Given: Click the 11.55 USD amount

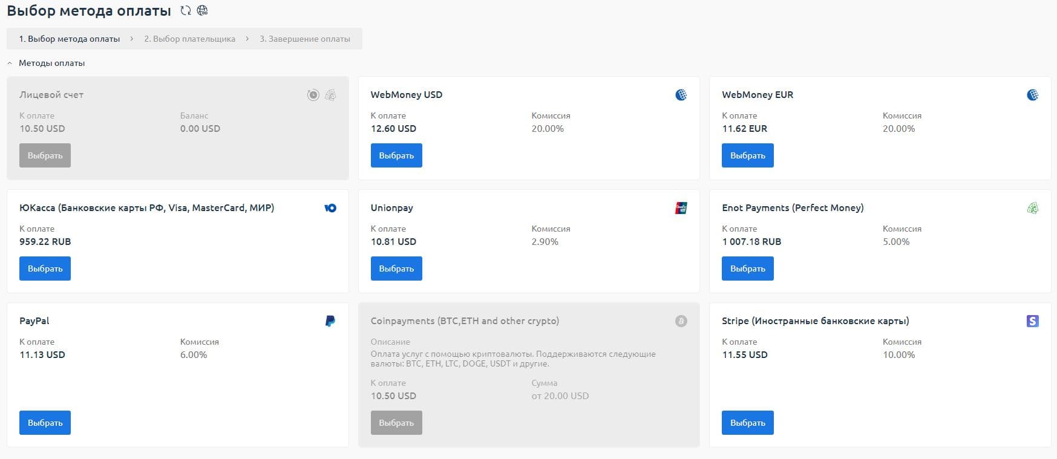Looking at the screenshot, I should point(745,355).
